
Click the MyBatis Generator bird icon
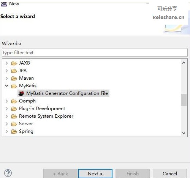(x=21, y=93)
